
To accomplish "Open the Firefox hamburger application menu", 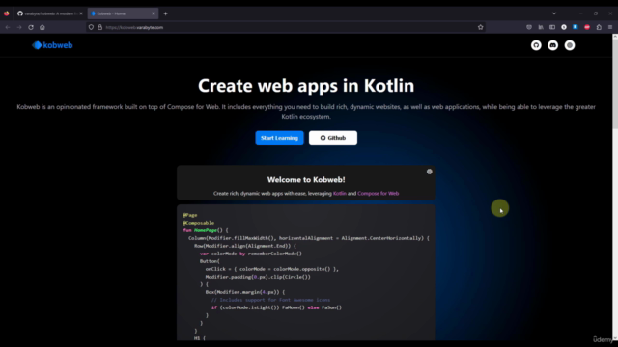I will tap(610, 27).
